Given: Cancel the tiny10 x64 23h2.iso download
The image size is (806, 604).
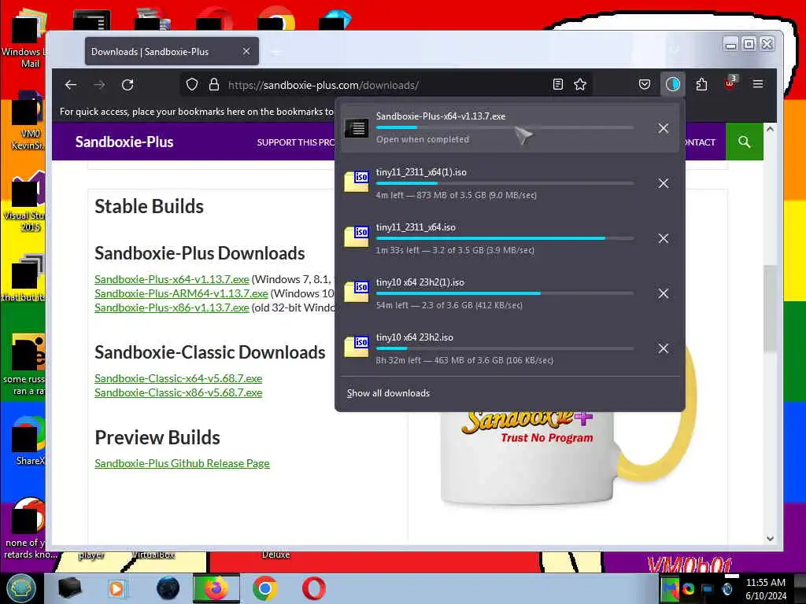Looking at the screenshot, I should click(663, 348).
